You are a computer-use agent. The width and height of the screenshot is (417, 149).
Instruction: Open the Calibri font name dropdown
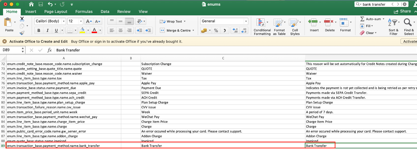coord(64,21)
